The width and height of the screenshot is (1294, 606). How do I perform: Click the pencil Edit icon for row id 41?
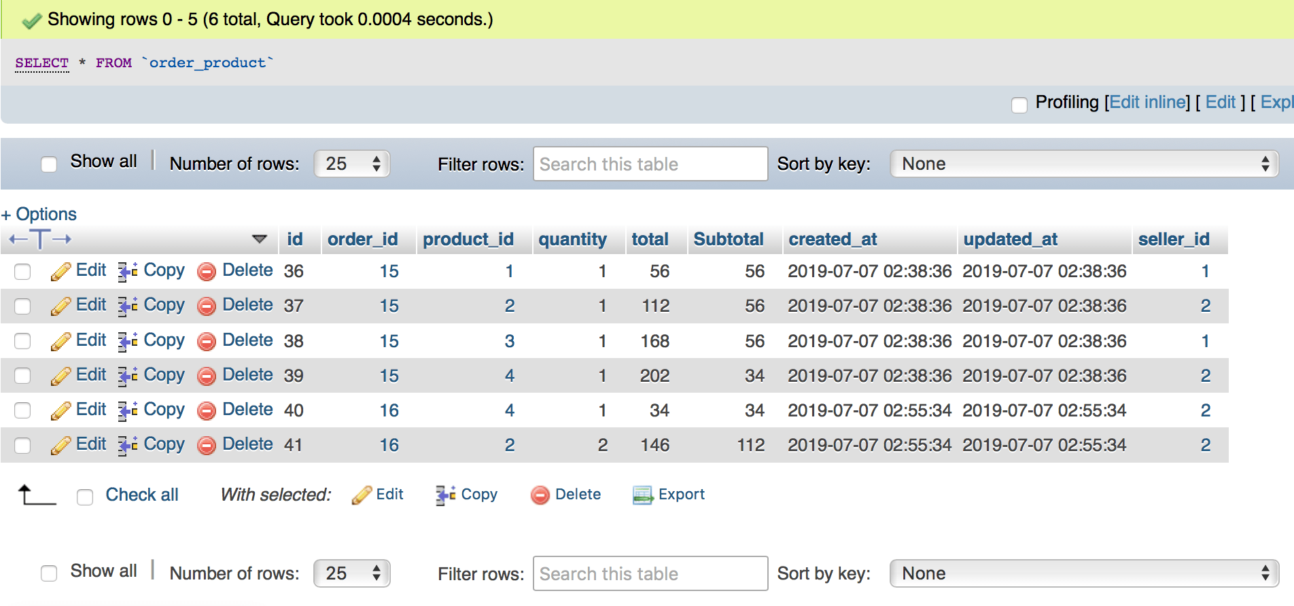61,445
